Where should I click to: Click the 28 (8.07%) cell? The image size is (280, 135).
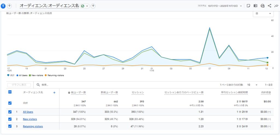click(x=80, y=126)
